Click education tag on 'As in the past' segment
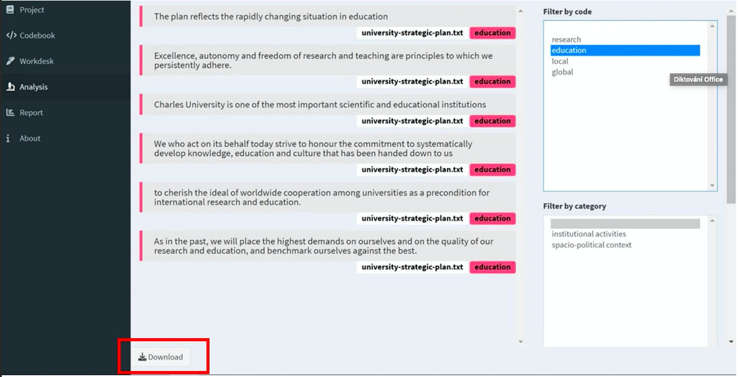This screenshot has width=738, height=377. 492,267
